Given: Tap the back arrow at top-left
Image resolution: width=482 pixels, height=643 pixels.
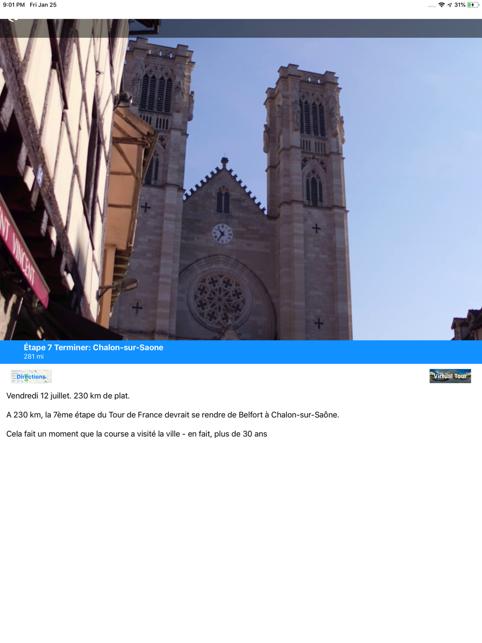Looking at the screenshot, I should coord(13,19).
